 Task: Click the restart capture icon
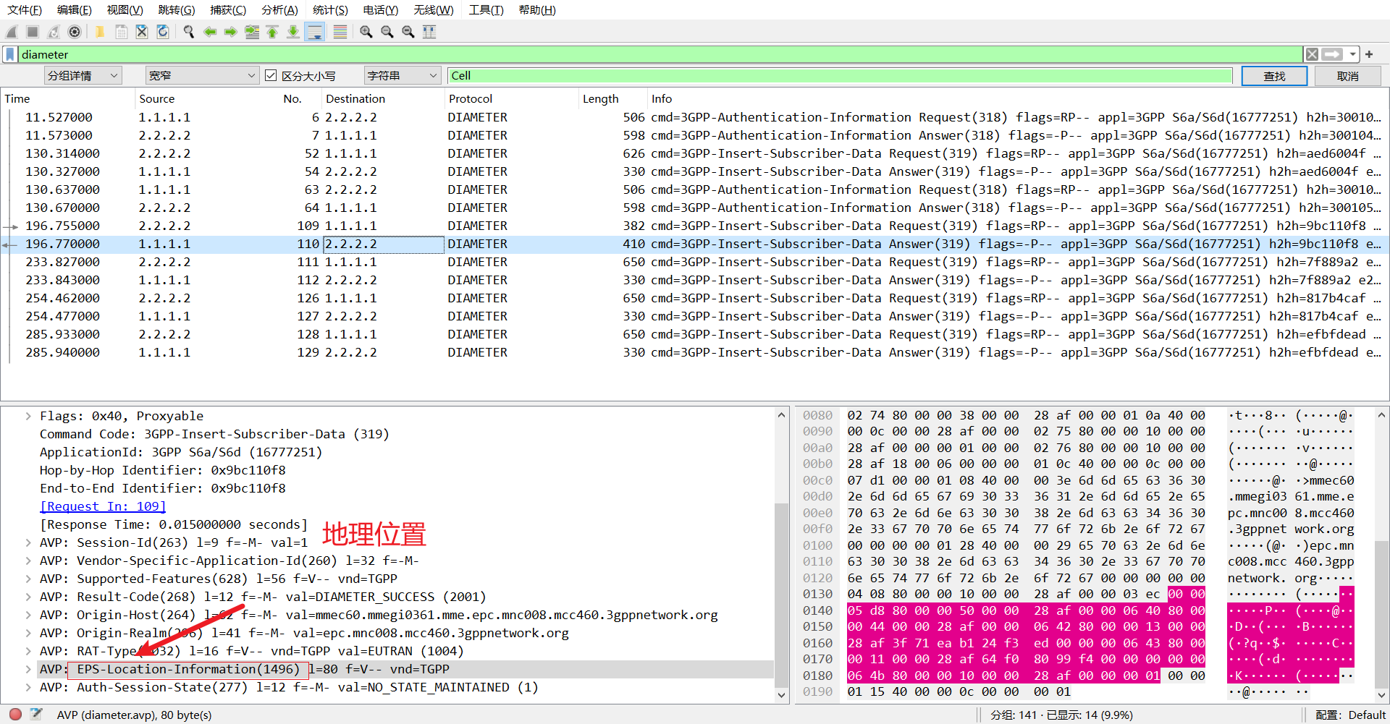coord(54,32)
